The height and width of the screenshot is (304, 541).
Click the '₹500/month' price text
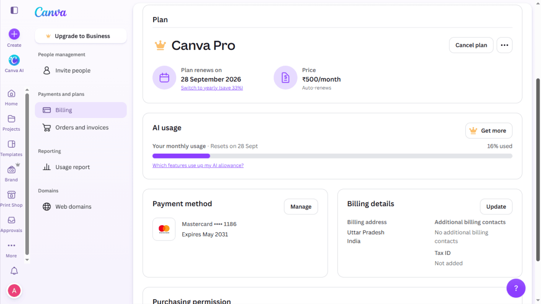tap(321, 79)
